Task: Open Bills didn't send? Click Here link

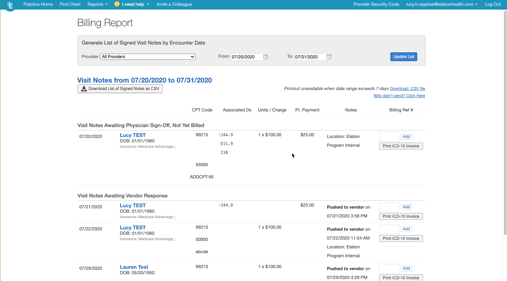Action: click(x=399, y=96)
